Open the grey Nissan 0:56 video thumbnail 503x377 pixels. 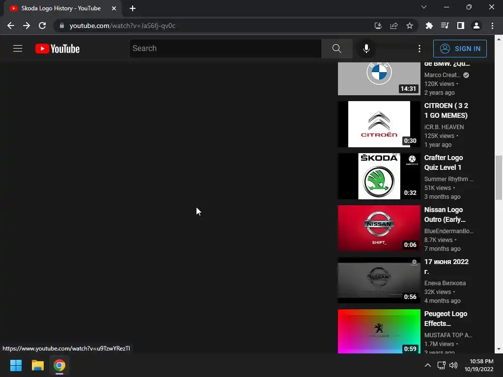[379, 280]
